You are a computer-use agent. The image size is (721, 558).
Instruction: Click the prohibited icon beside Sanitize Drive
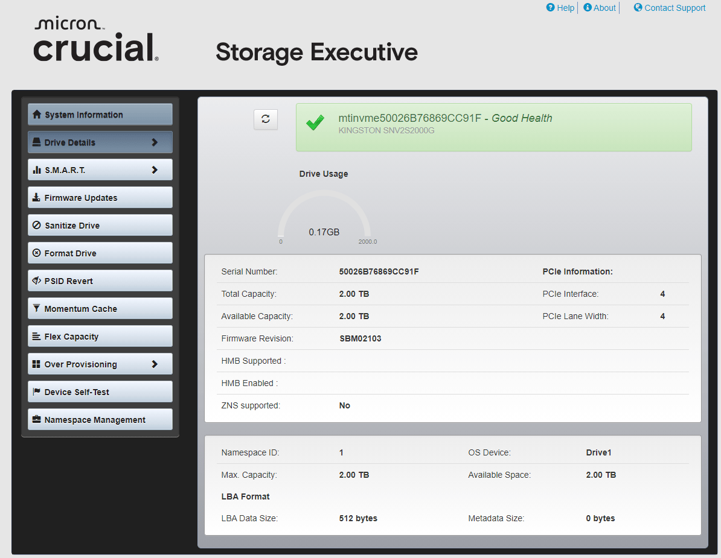pyautogui.click(x=37, y=225)
